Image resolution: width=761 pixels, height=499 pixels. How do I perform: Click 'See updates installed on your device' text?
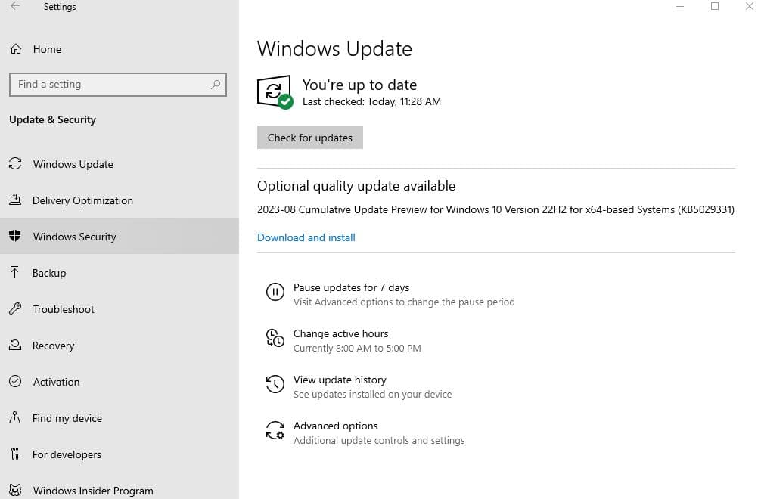[372, 394]
